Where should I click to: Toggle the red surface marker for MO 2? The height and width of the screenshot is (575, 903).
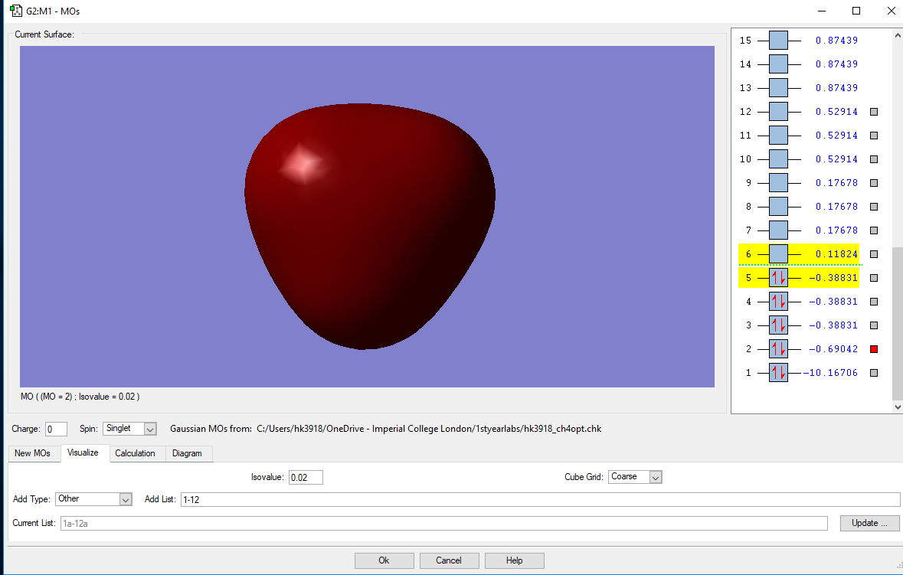[x=874, y=349]
